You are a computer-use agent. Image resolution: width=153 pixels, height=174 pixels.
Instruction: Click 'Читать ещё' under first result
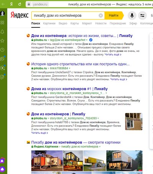[x=113, y=55]
